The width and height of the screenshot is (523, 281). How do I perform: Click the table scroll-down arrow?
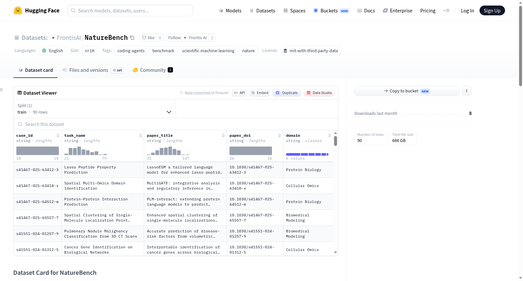point(335,252)
